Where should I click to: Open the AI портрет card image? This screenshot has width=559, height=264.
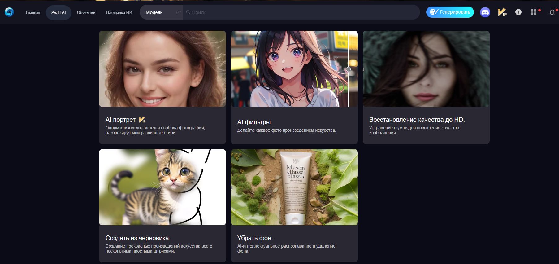click(162, 69)
